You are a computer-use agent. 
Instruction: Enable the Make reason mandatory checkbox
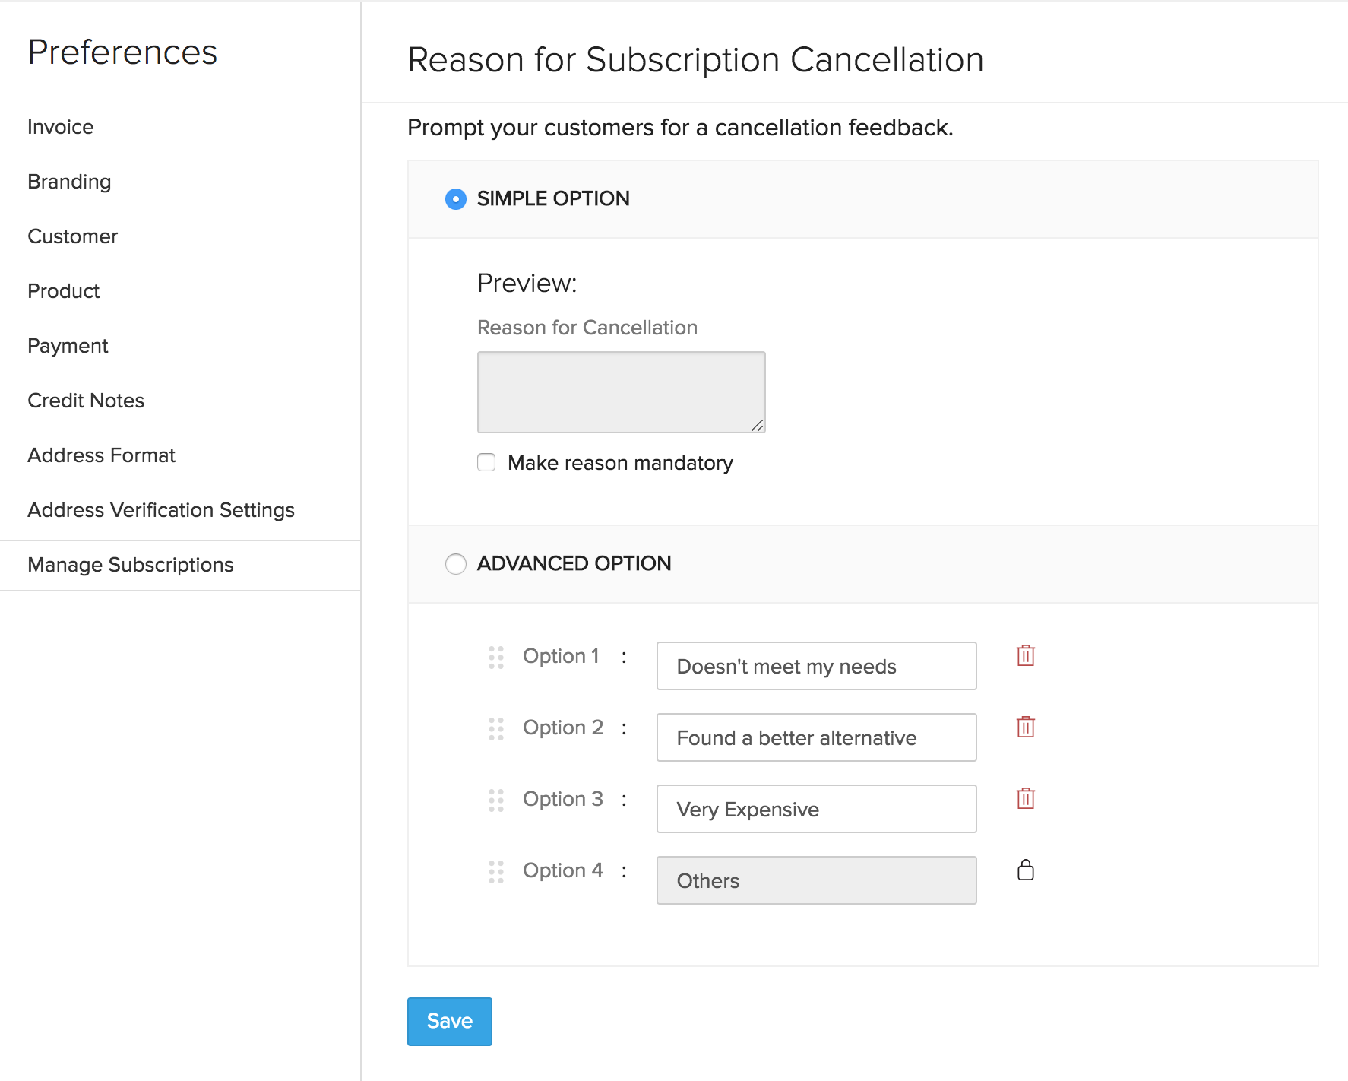[486, 462]
